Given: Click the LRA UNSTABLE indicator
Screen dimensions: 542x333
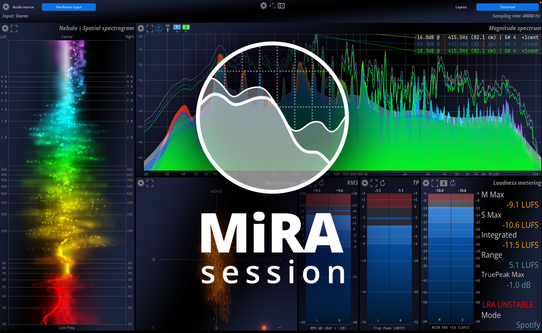Looking at the screenshot, I should pos(508,304).
